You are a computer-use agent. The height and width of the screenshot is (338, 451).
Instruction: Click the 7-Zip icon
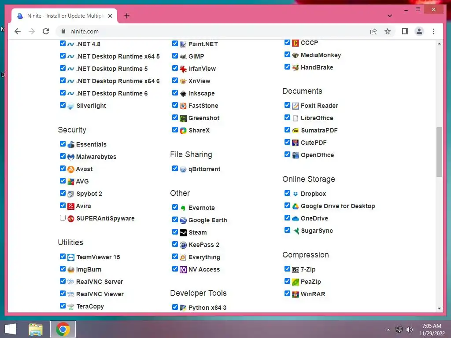click(296, 270)
